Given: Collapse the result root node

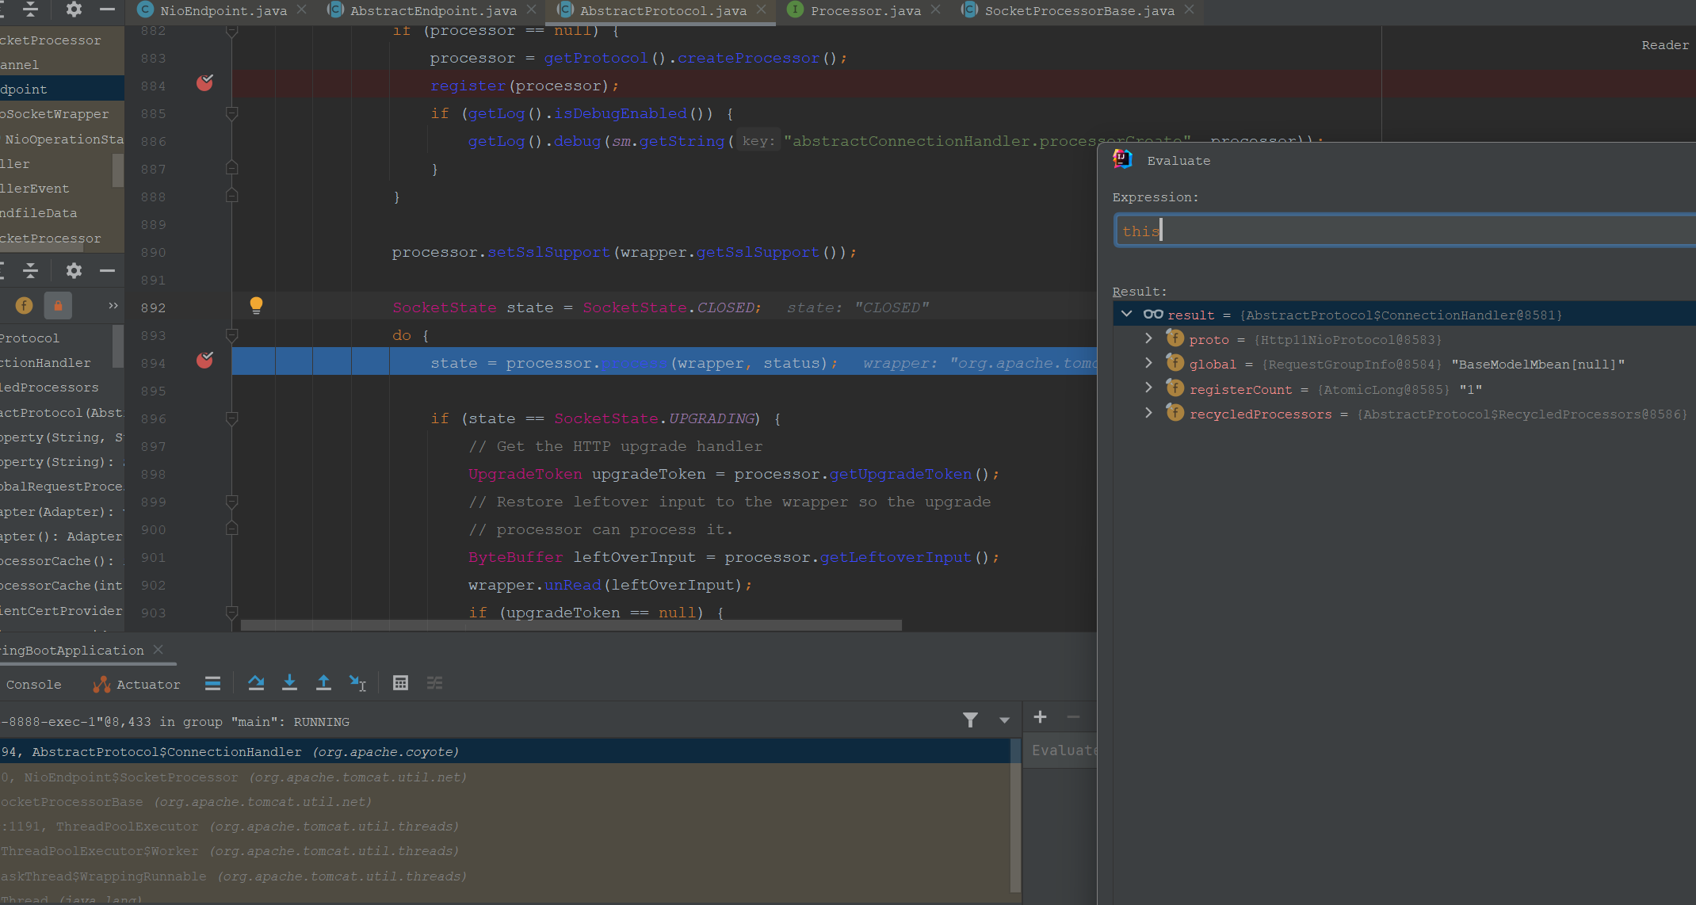Looking at the screenshot, I should point(1126,314).
